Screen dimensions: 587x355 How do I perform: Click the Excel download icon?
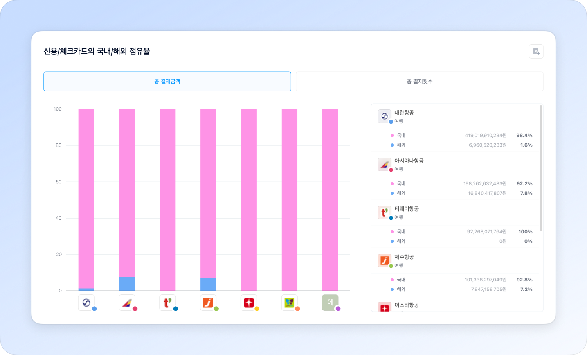tap(536, 52)
